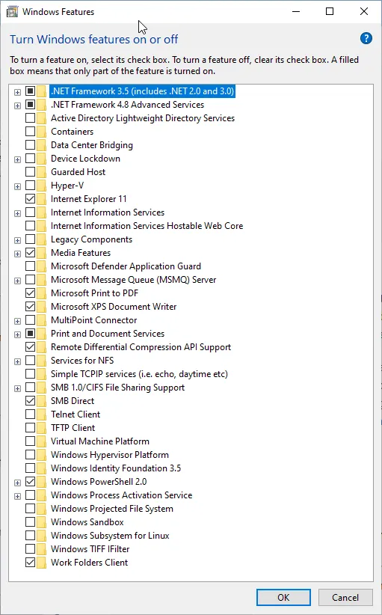382x615 pixels.
Task: Enable the Hyper-V checkbox
Action: point(30,185)
